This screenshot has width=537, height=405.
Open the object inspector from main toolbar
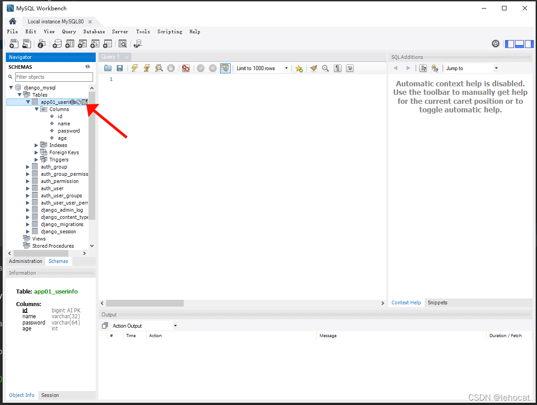tap(42, 44)
